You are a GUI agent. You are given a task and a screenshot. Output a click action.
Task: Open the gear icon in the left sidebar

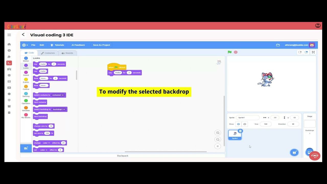[9, 94]
